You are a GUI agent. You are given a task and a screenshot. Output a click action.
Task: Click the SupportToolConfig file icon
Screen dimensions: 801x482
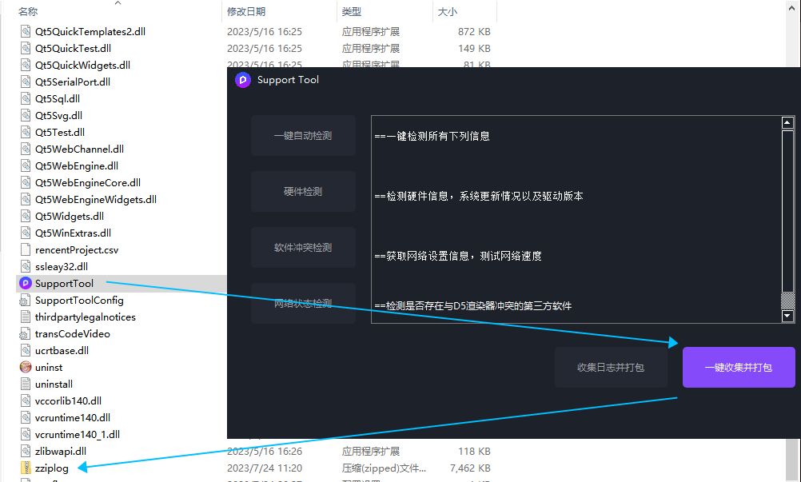26,301
